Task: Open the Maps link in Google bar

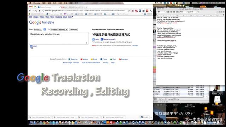Action: [47, 17]
